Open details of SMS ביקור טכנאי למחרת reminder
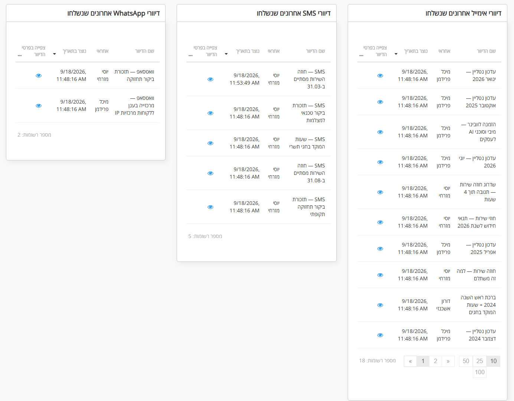The width and height of the screenshot is (514, 401). tap(210, 113)
